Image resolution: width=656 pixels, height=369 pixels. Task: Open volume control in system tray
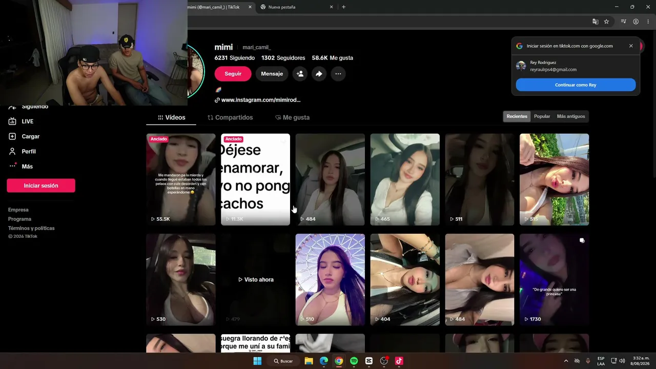click(x=622, y=361)
